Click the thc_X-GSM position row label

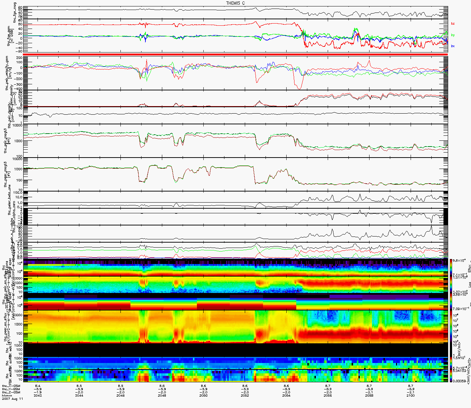10,386
